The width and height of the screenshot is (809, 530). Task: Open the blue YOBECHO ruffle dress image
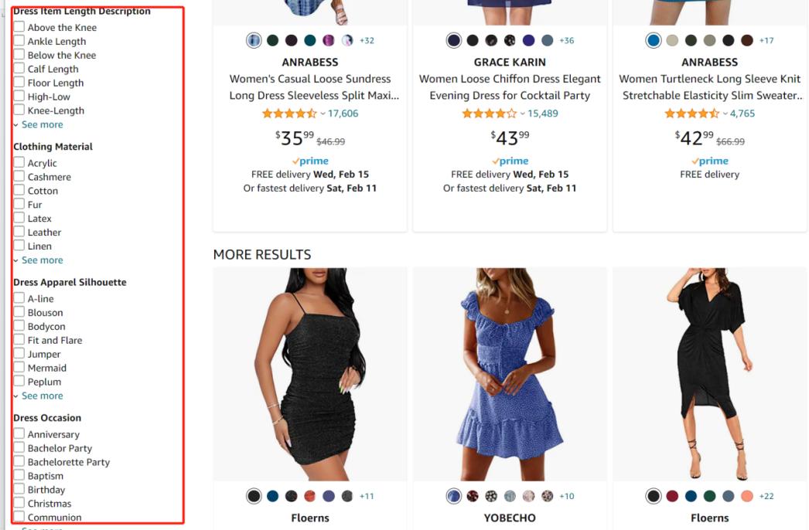click(510, 374)
